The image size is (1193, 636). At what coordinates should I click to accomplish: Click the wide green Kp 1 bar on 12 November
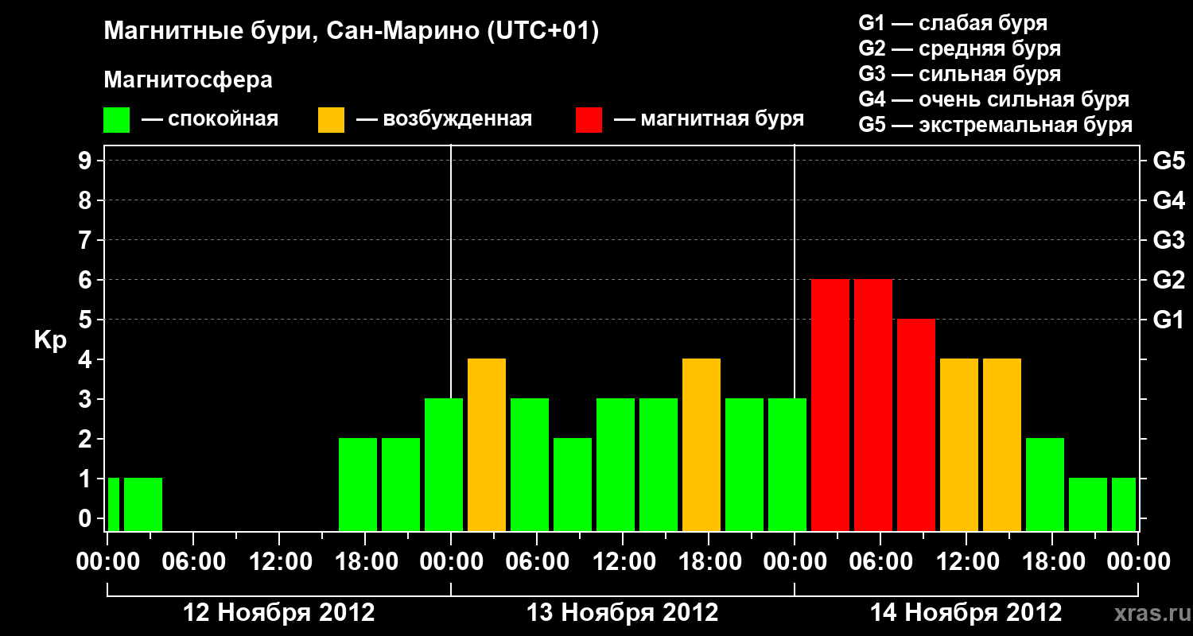click(x=143, y=505)
